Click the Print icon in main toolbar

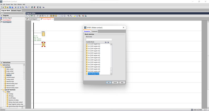point(13,7)
